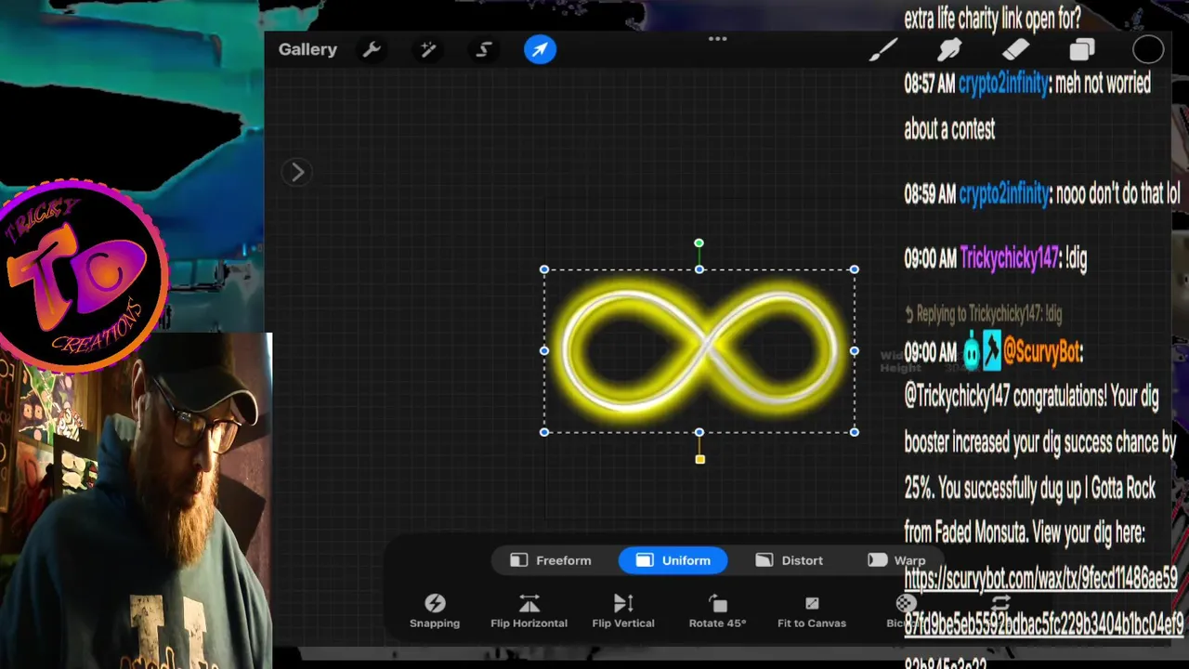Click the top-right bounding box handle
The image size is (1189, 669).
click(x=854, y=269)
